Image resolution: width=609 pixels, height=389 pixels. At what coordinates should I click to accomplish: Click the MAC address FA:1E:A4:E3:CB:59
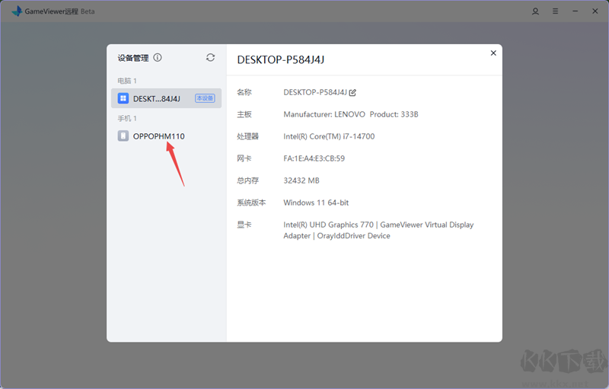(314, 158)
